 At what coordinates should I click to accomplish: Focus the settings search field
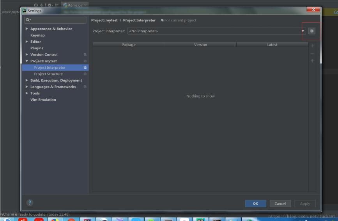[x=55, y=20]
